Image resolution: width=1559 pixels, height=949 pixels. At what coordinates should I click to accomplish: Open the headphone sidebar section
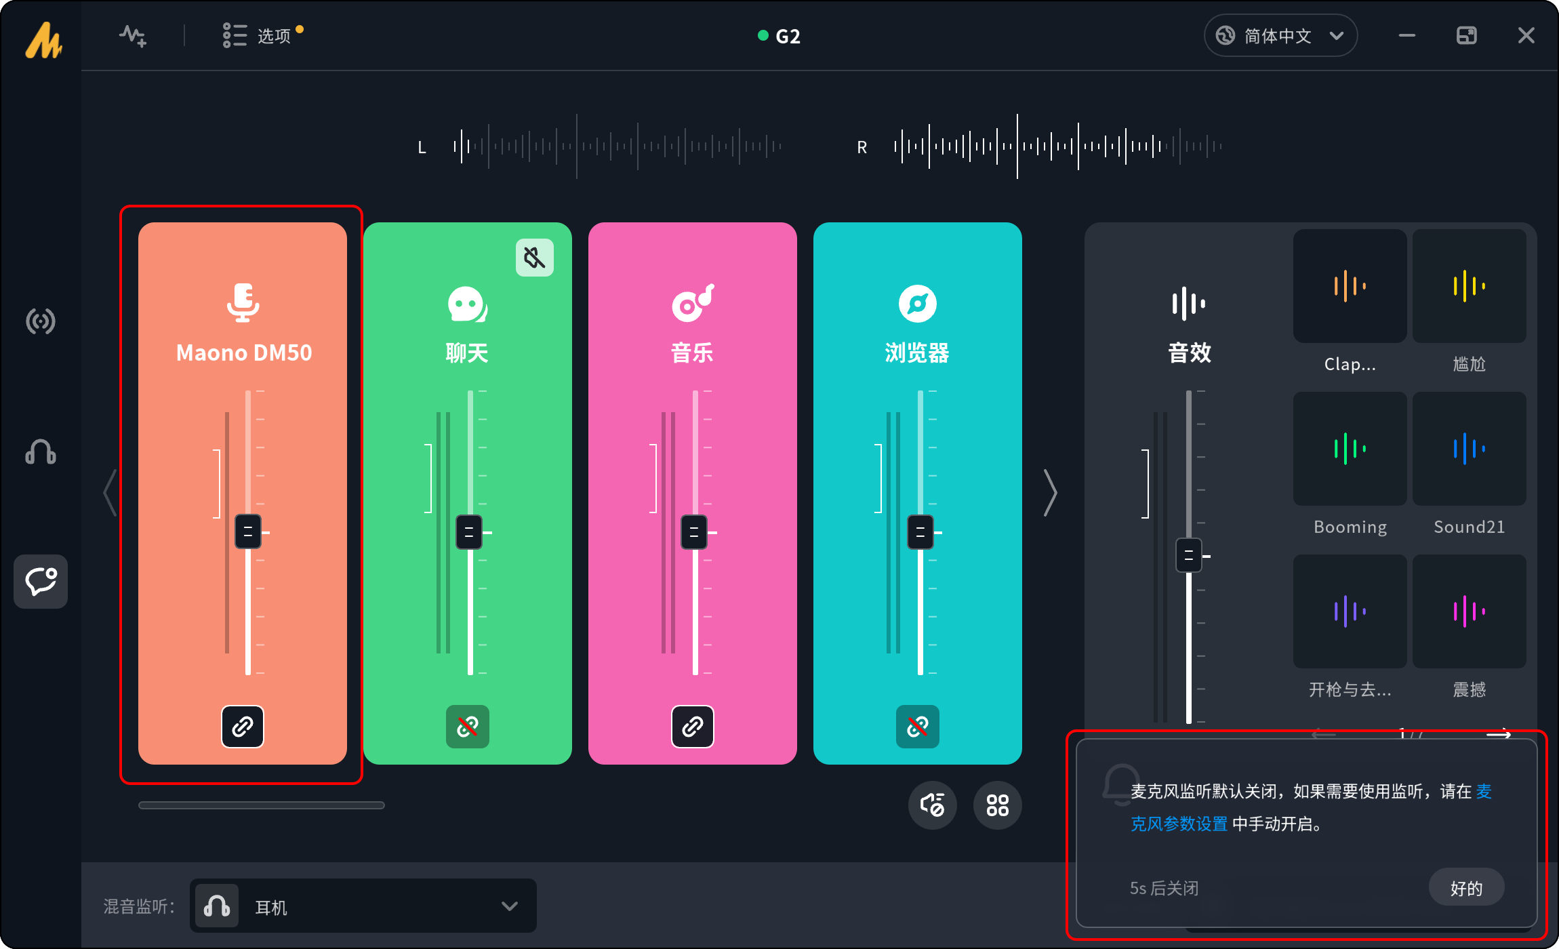41,451
